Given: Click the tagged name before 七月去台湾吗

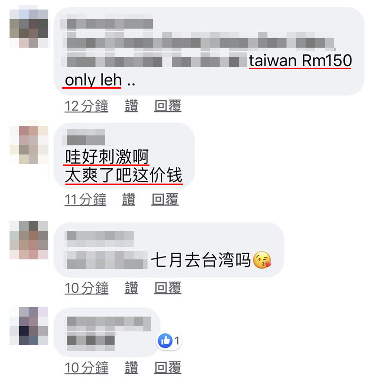Looking at the screenshot, I should pyautogui.click(x=106, y=260).
